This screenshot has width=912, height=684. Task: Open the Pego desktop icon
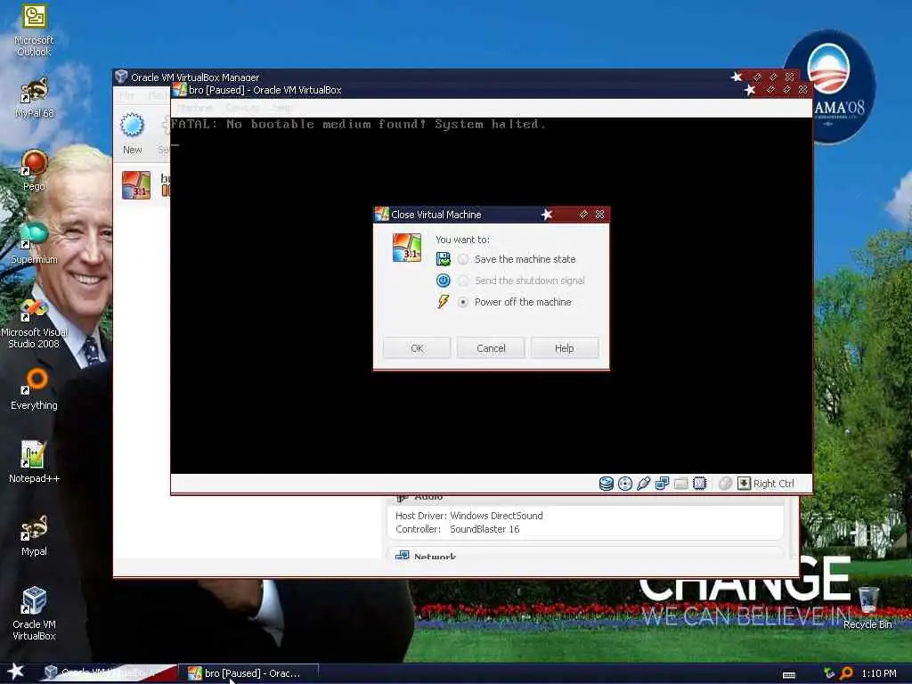click(x=34, y=170)
